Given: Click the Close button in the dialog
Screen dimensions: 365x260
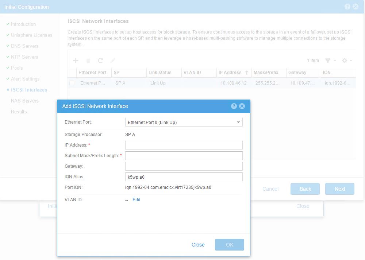Looking at the screenshot, I should click(x=198, y=245).
